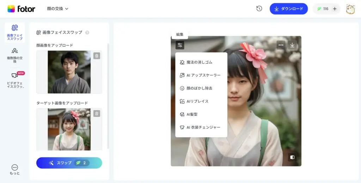Click the face image thumbnail
The width and height of the screenshot is (361, 183).
[69, 72]
